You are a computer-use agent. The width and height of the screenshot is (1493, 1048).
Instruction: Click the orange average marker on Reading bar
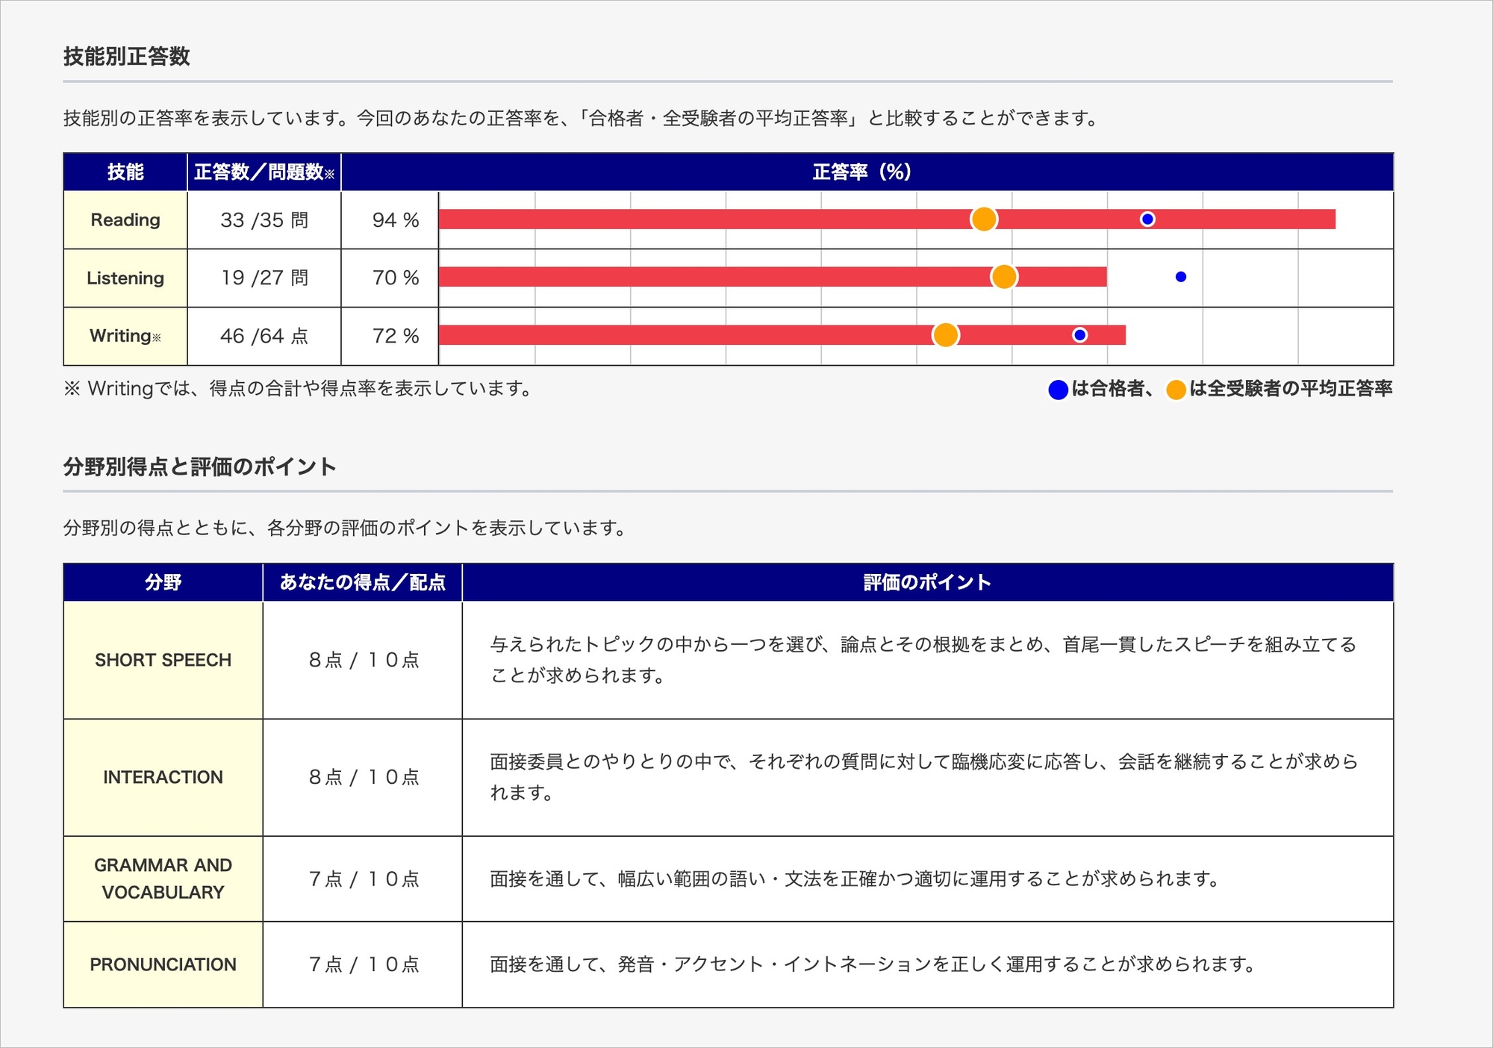click(x=984, y=219)
